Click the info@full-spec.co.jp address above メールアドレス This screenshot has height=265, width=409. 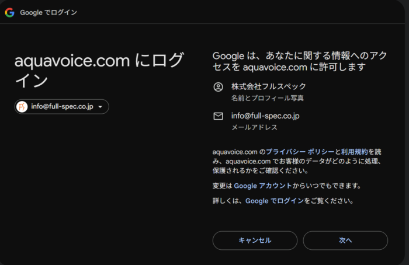(265, 116)
